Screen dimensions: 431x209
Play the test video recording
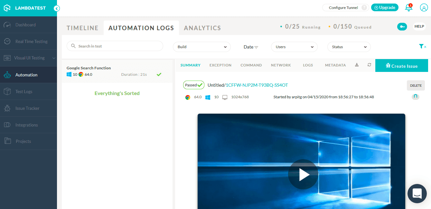(x=303, y=174)
